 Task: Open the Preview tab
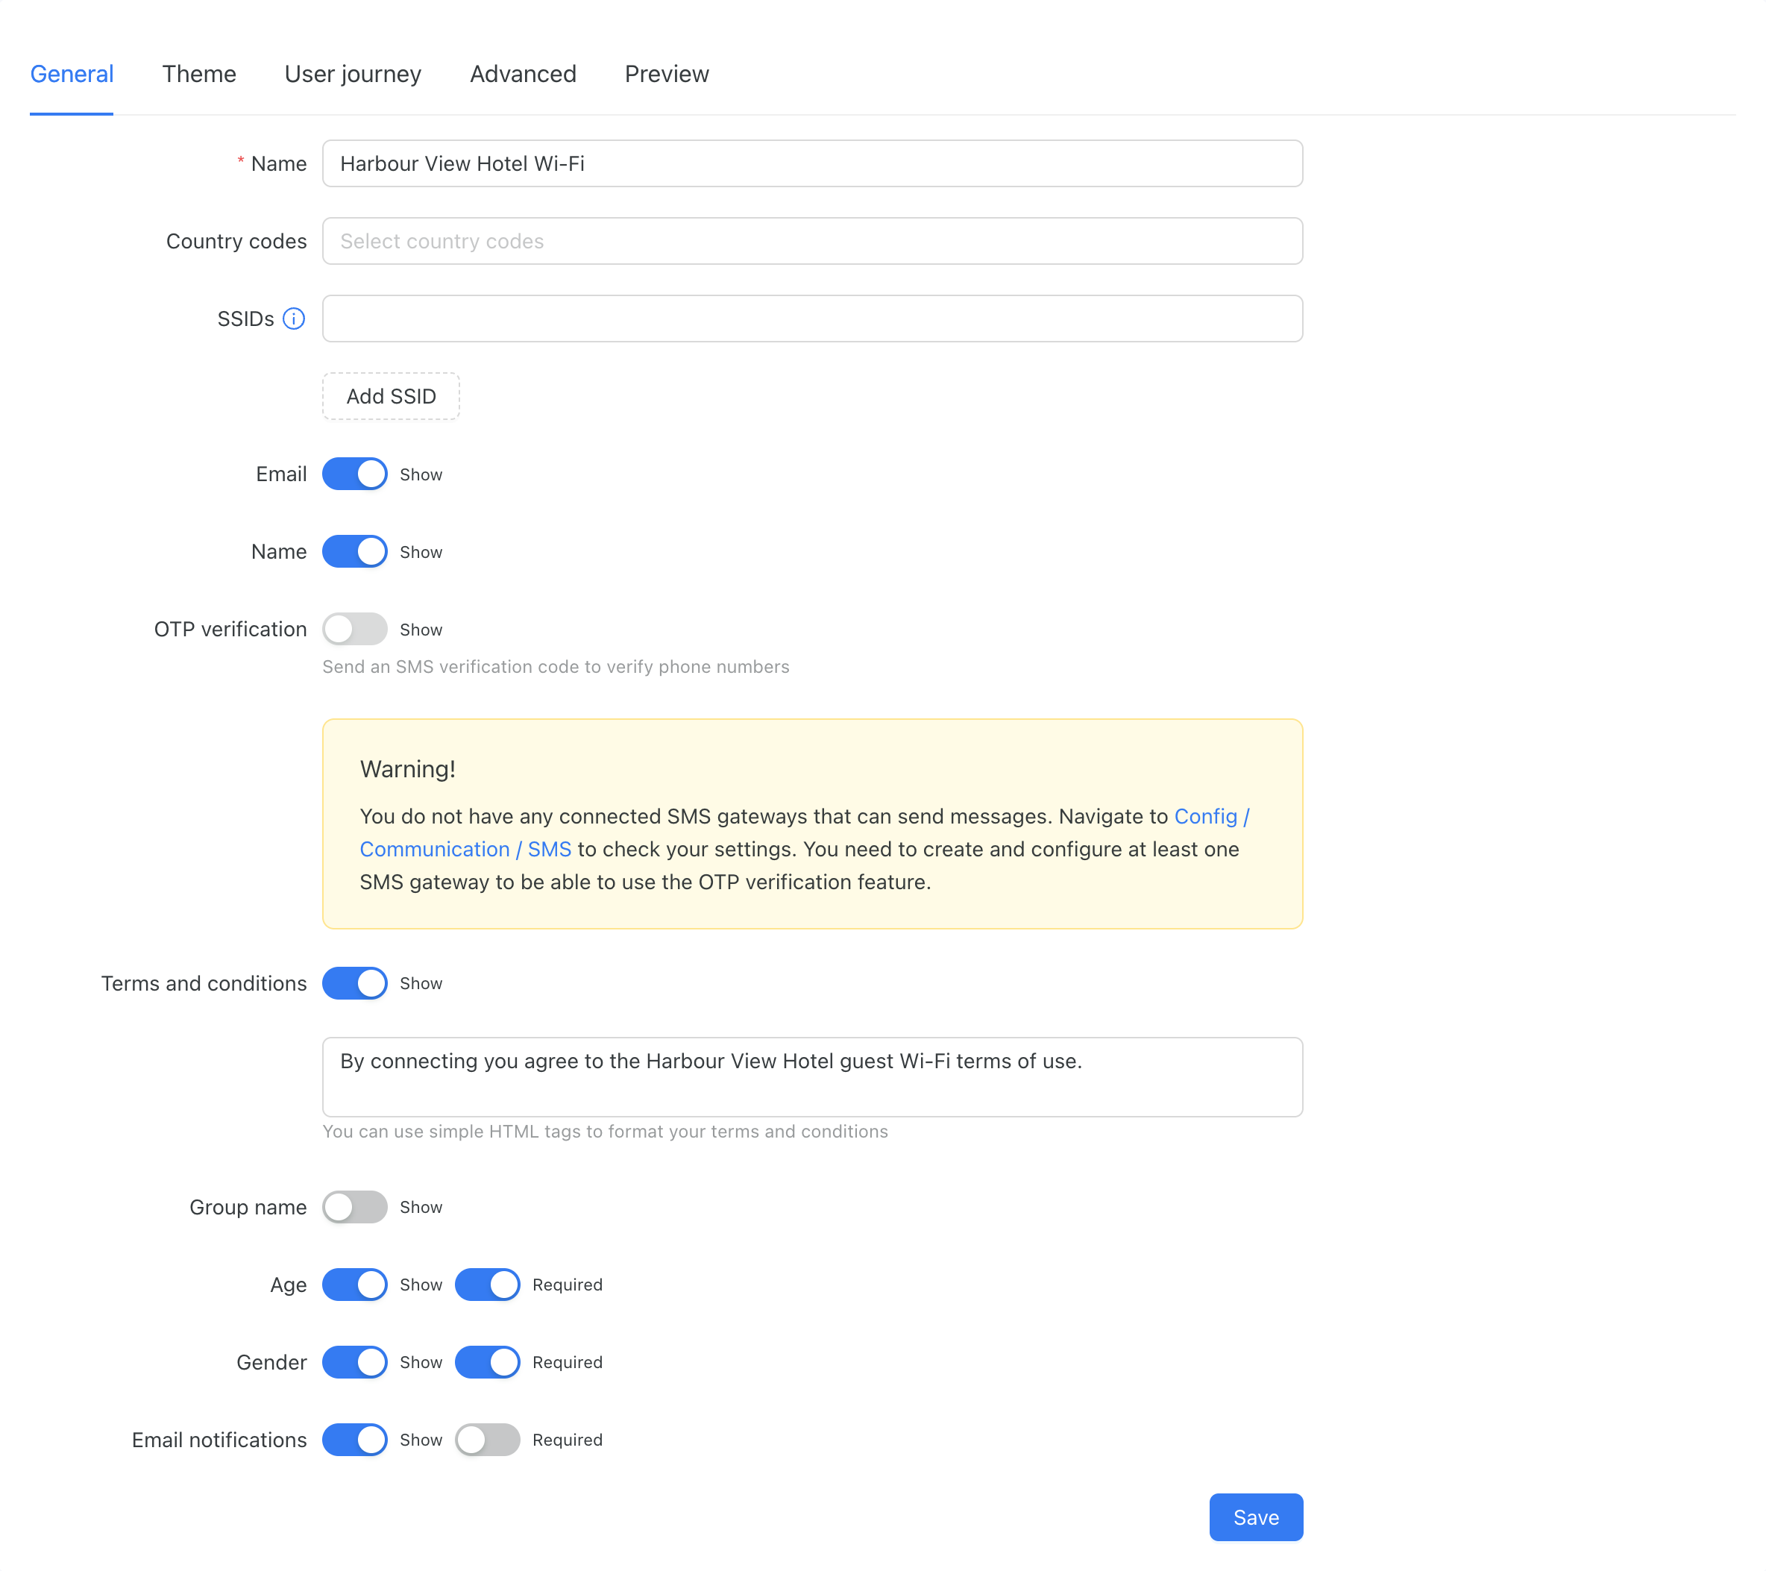(667, 75)
